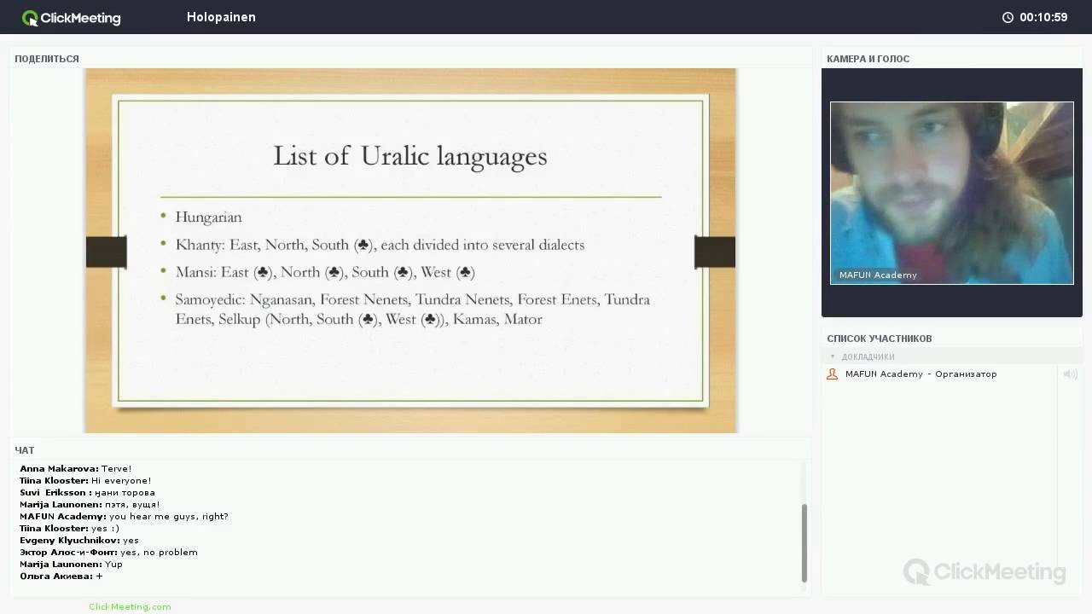Click the MAFUN Academy webcam video
This screenshot has width=1092, height=614.
click(952, 193)
